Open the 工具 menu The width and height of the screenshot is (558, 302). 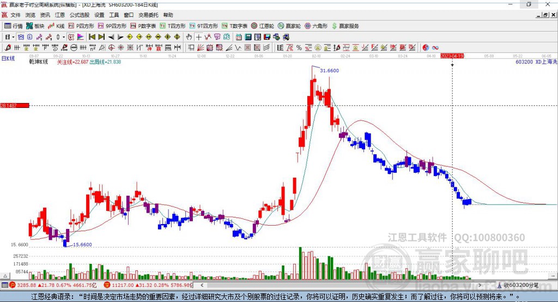pos(114,15)
